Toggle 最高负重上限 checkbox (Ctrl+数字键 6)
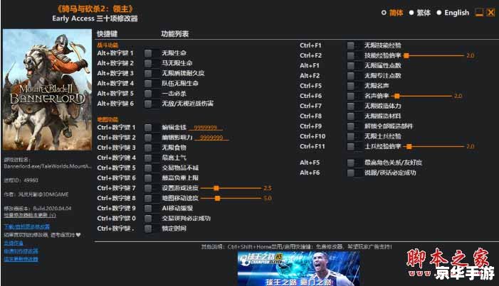499x286 pixels. pos(148,178)
